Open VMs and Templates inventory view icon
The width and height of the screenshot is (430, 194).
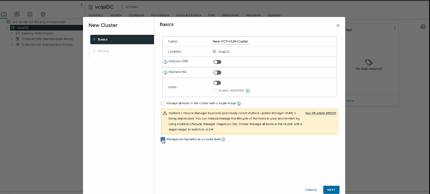[17, 14]
